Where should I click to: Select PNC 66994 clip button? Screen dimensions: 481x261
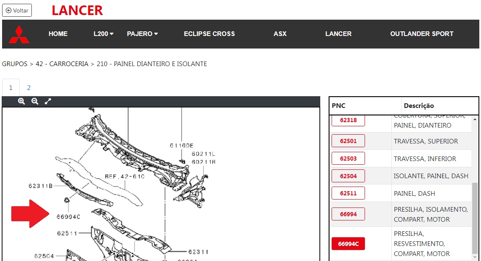click(x=348, y=214)
